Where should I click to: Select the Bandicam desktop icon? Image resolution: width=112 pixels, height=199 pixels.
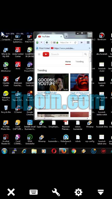pyautogui.click(x=102, y=37)
